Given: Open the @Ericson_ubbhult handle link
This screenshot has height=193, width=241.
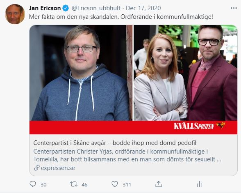Looking at the screenshot, I should click(x=96, y=8).
